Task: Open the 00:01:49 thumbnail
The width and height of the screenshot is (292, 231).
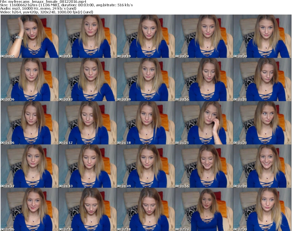Action: 146,166
